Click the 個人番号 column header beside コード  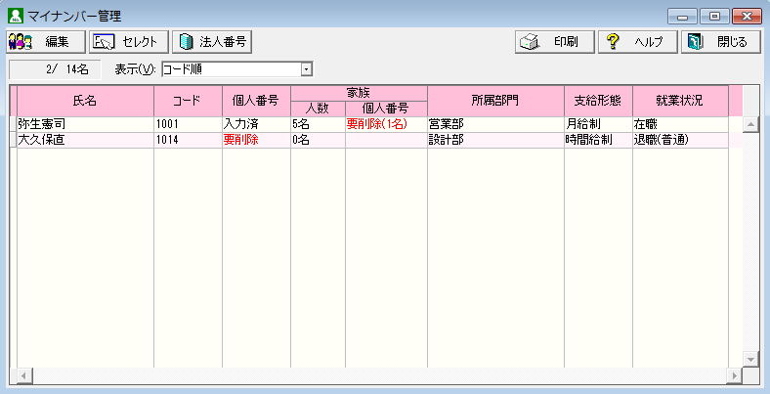point(256,101)
